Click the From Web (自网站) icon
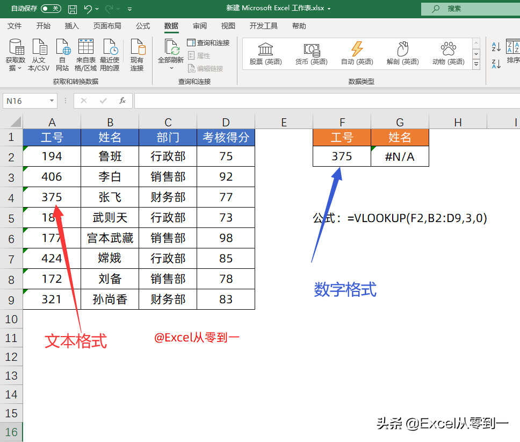Screen dimensions: 520x442 coord(62,54)
